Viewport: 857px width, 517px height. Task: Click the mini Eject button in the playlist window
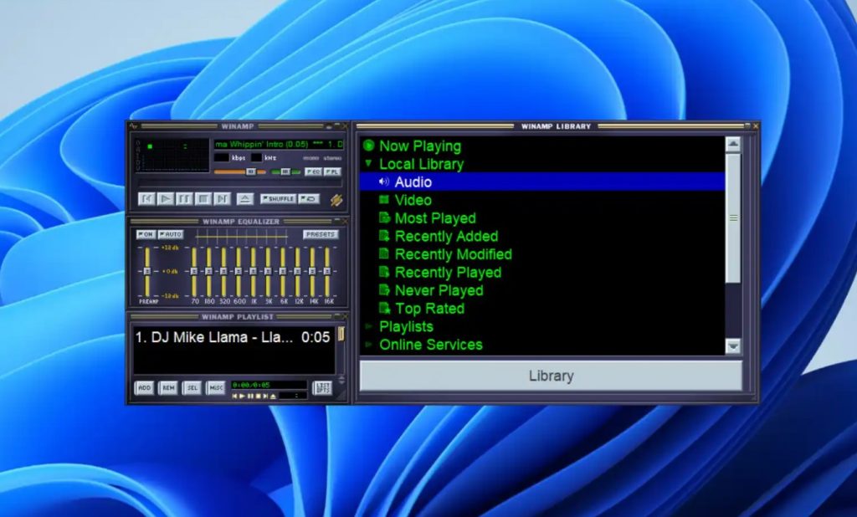click(273, 397)
